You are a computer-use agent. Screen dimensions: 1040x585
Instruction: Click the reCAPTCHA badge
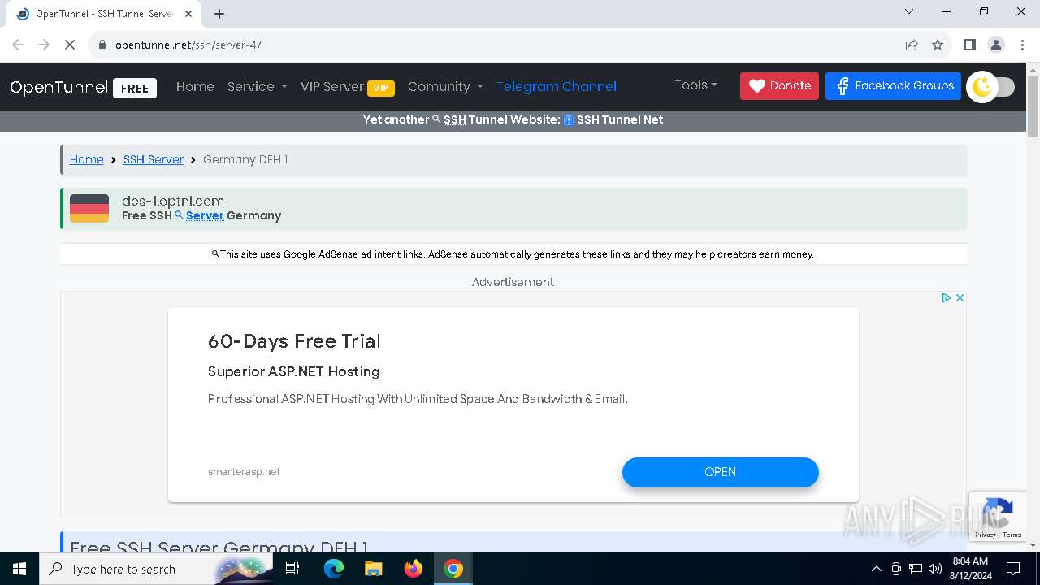(x=996, y=516)
